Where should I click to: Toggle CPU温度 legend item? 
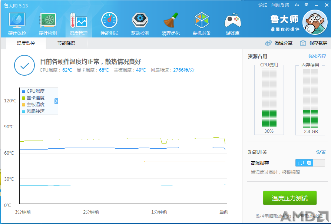pos(33,91)
